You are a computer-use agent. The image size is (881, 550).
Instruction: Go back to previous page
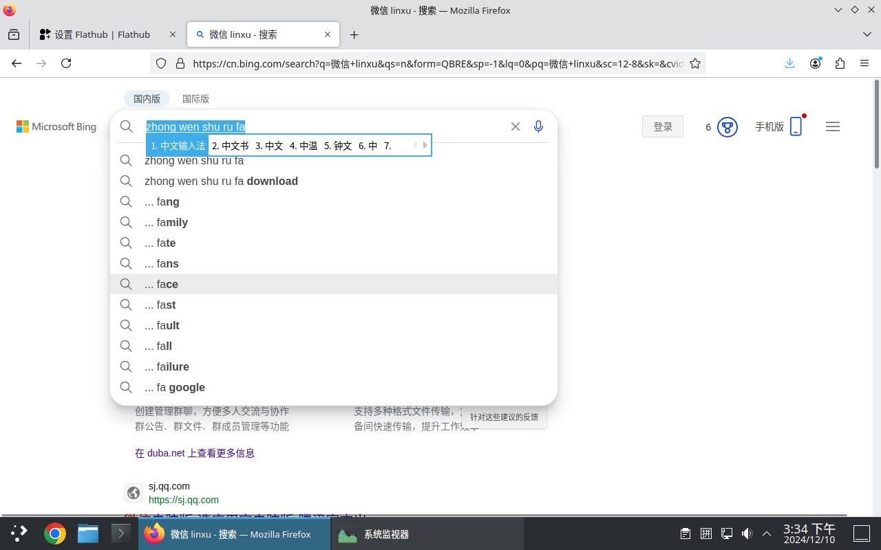17,63
